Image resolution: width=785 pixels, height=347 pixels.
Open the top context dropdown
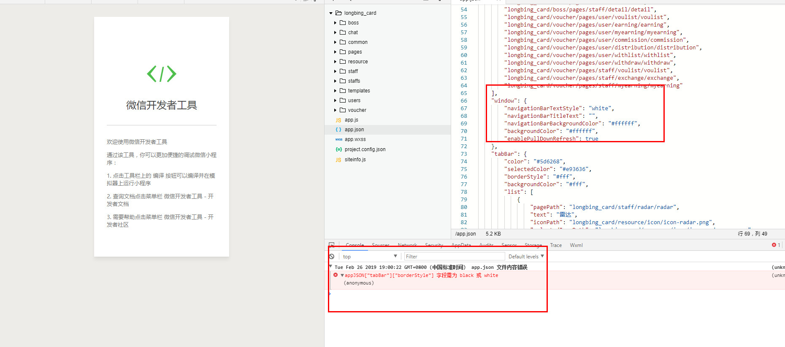point(370,257)
